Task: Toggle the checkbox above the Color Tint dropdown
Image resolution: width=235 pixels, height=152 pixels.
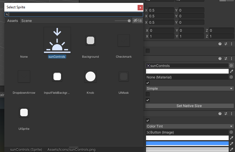Action: pos(148,121)
